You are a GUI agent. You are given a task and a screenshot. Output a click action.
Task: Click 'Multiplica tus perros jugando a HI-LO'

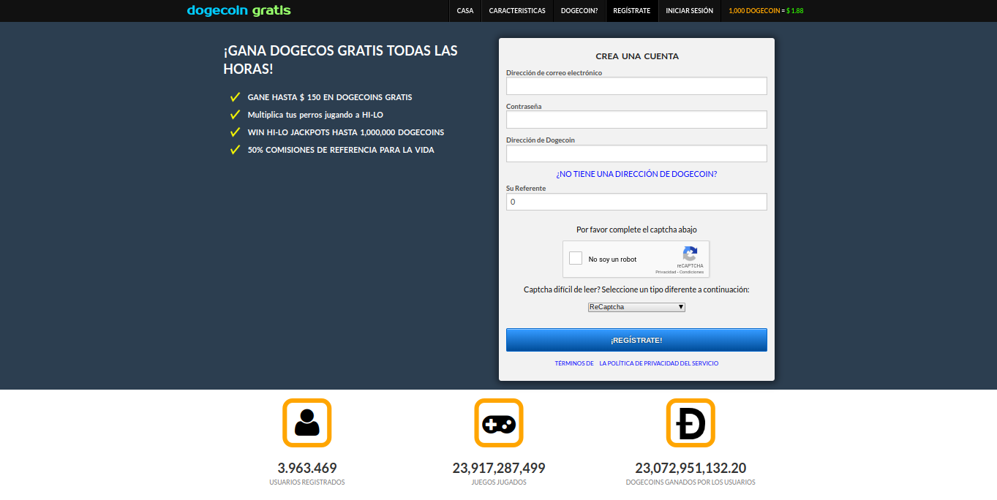tap(315, 115)
